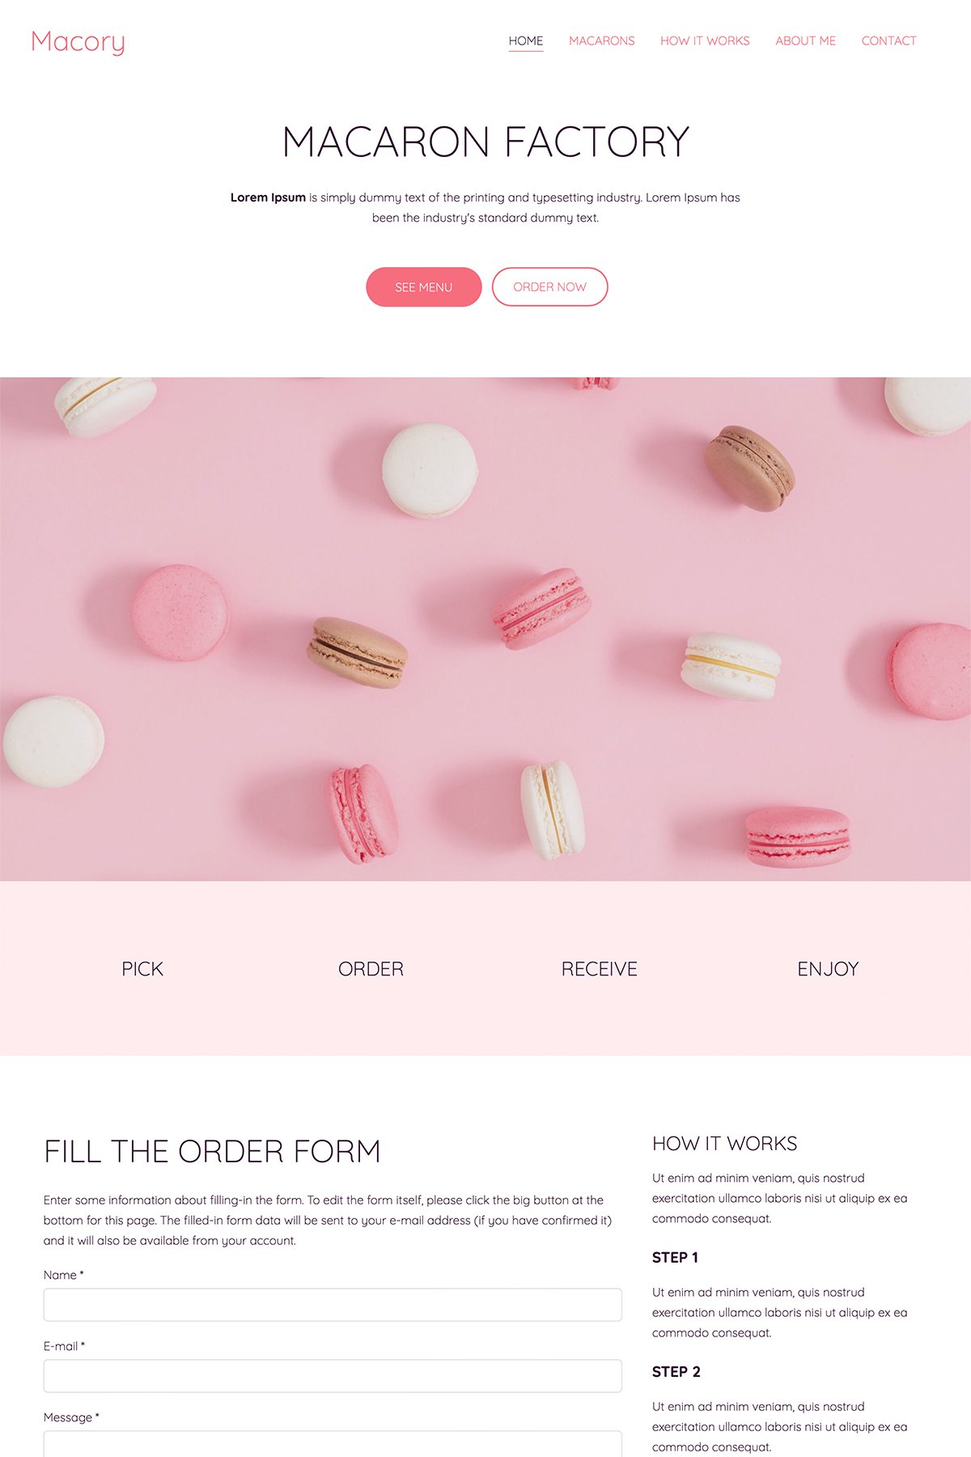Open the HOME menu item
Viewport: 971px width, 1457px height.
pos(526,40)
